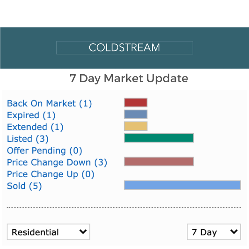Click the red Back On Market bar

click(136, 103)
